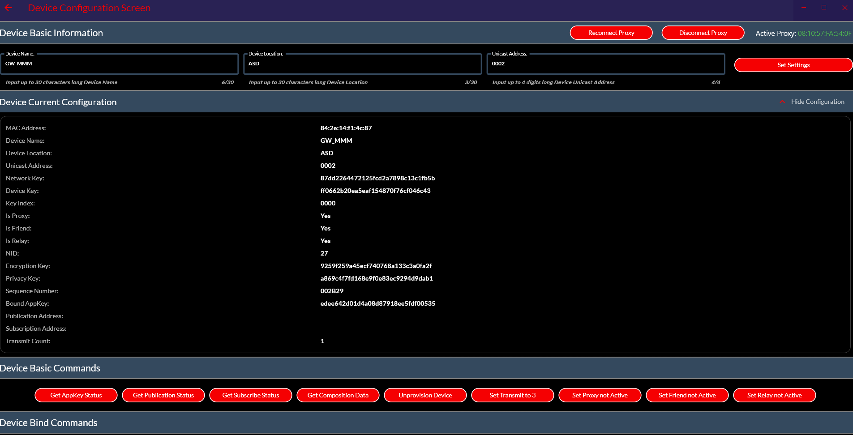
Task: Toggle Set Proxy not Active
Action: tap(600, 395)
